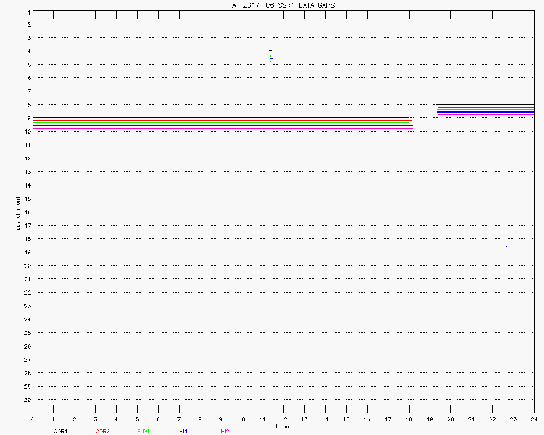
Task: Click hour 18 on the x-axis
Action: 409,419
